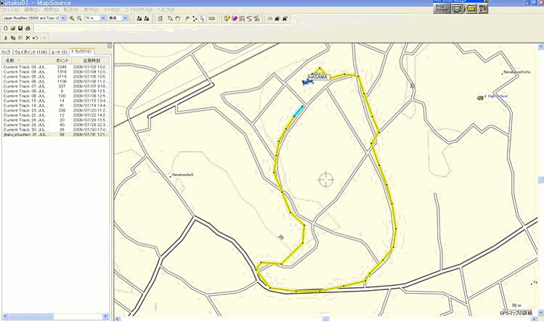Close the left data panel

[110, 46]
